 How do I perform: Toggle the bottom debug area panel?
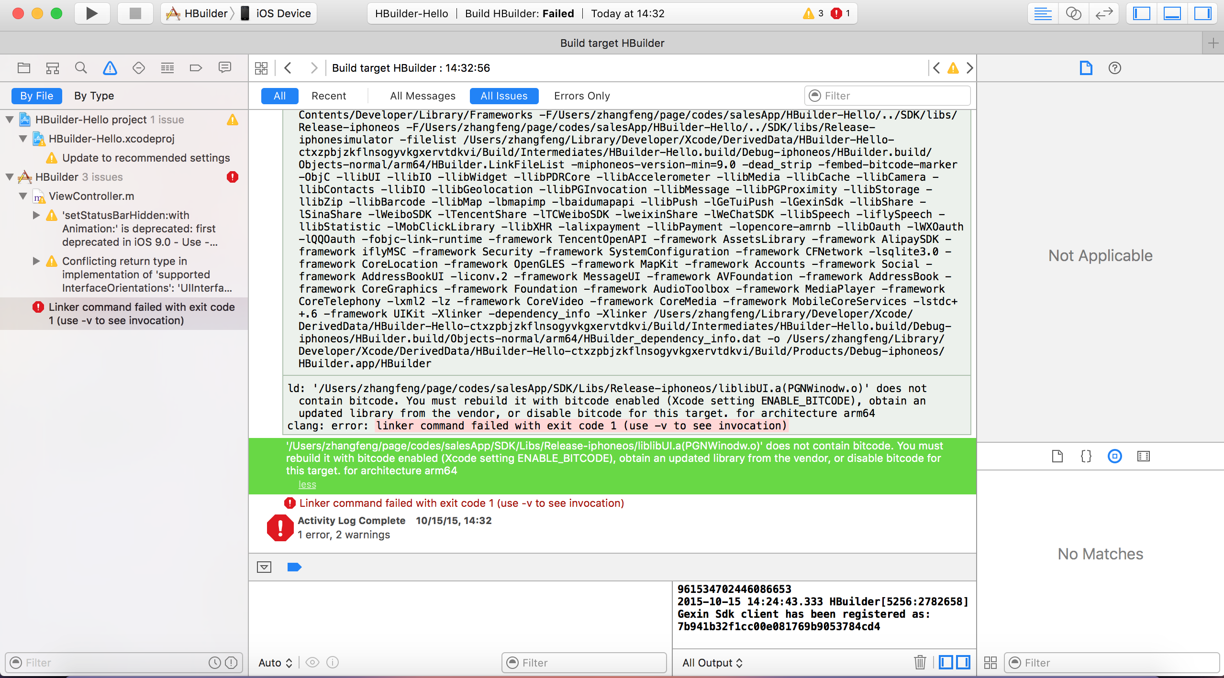(x=1172, y=13)
